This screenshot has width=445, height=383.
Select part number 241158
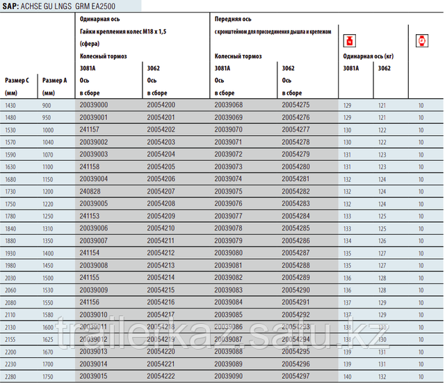90,166
